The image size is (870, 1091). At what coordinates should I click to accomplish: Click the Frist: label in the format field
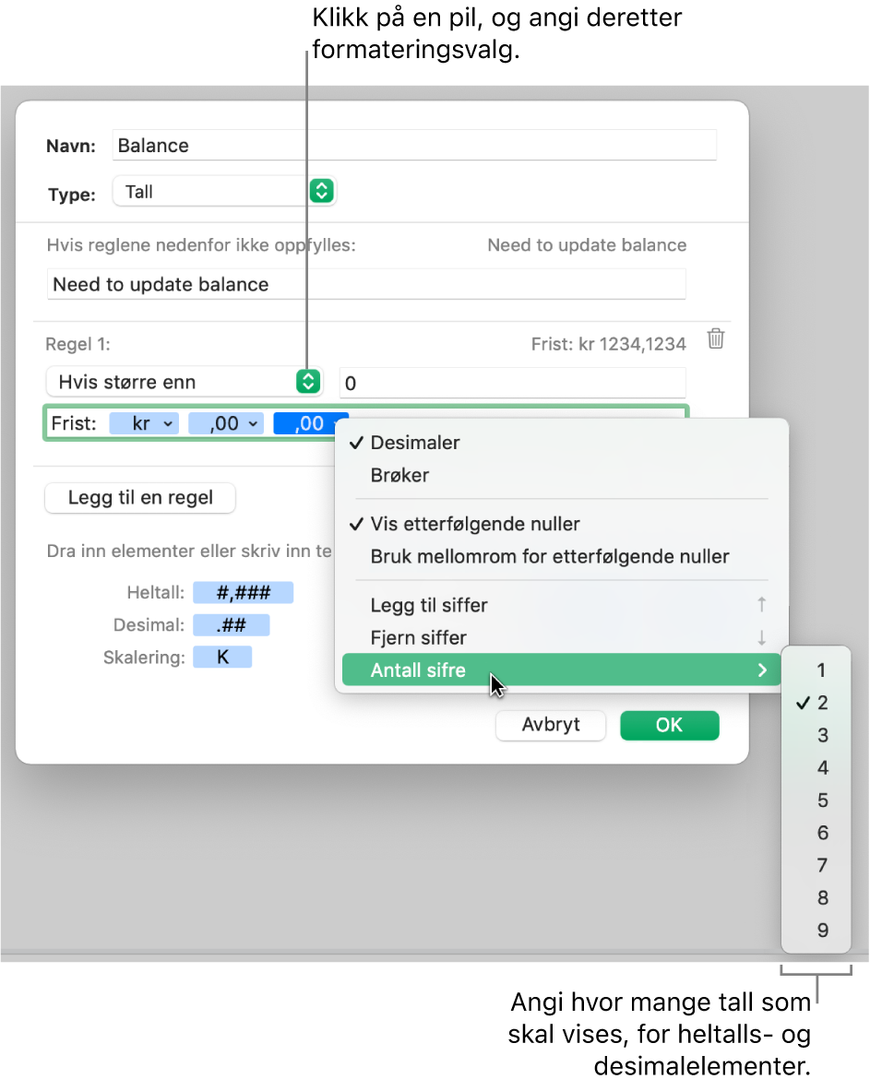[74, 423]
